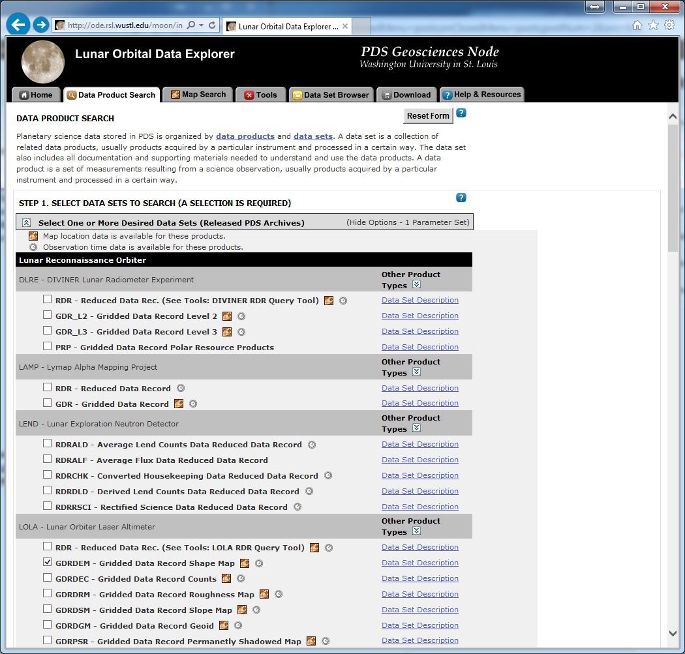This screenshot has height=654, width=685.
Task: Click the moon logo image
Action: (43, 61)
